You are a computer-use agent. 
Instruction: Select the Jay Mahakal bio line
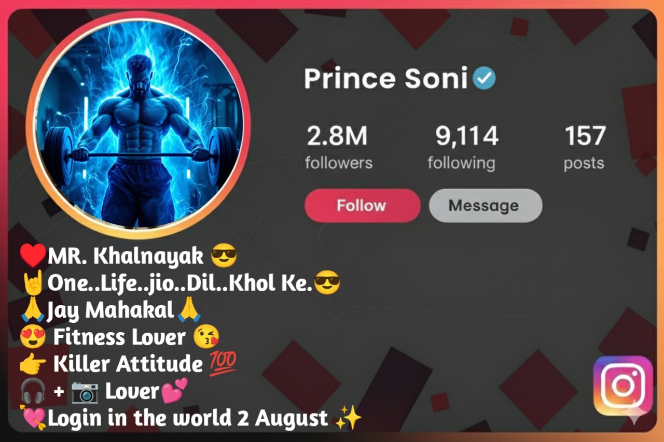tap(111, 310)
